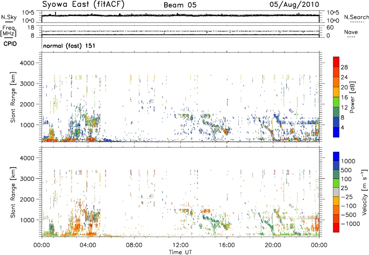The height and width of the screenshot is (255, 369).
Task: Click the '12:00' time tick label
Action: click(180, 245)
